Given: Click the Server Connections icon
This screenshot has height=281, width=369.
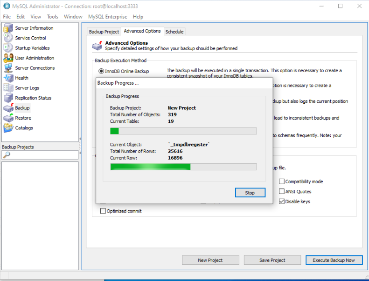Looking at the screenshot, I should point(8,68).
